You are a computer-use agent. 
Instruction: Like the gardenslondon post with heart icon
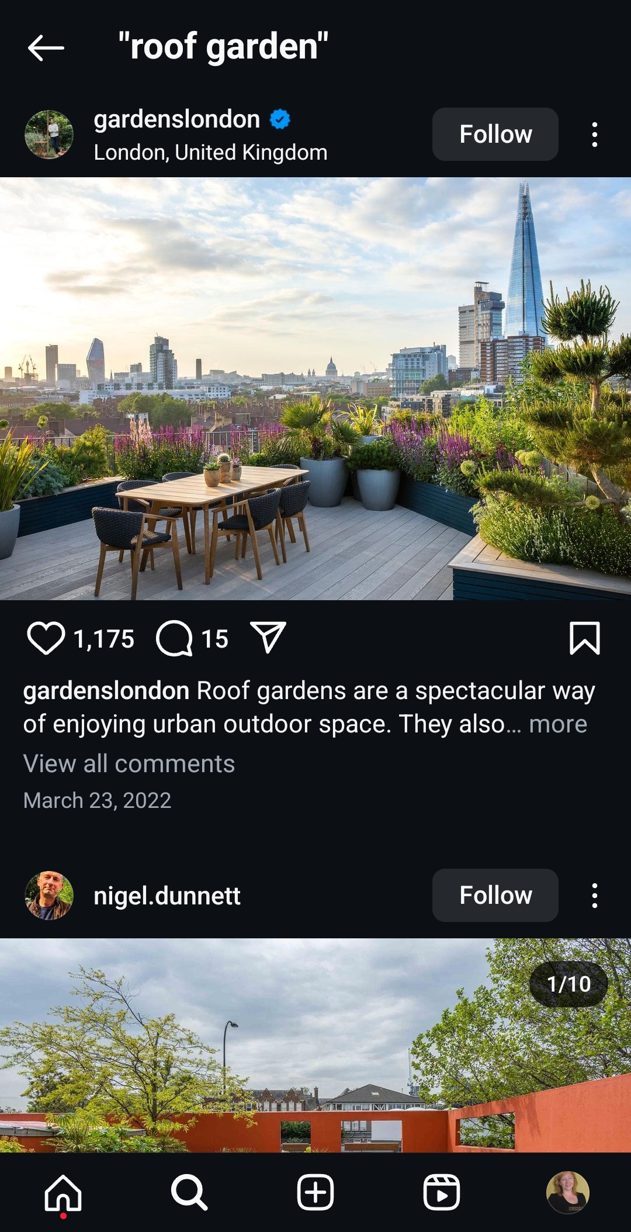[x=46, y=638]
